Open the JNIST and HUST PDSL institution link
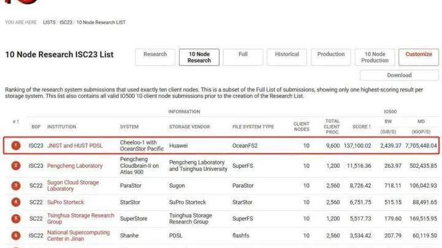The width and height of the screenshot is (442, 248). [x=75, y=146]
